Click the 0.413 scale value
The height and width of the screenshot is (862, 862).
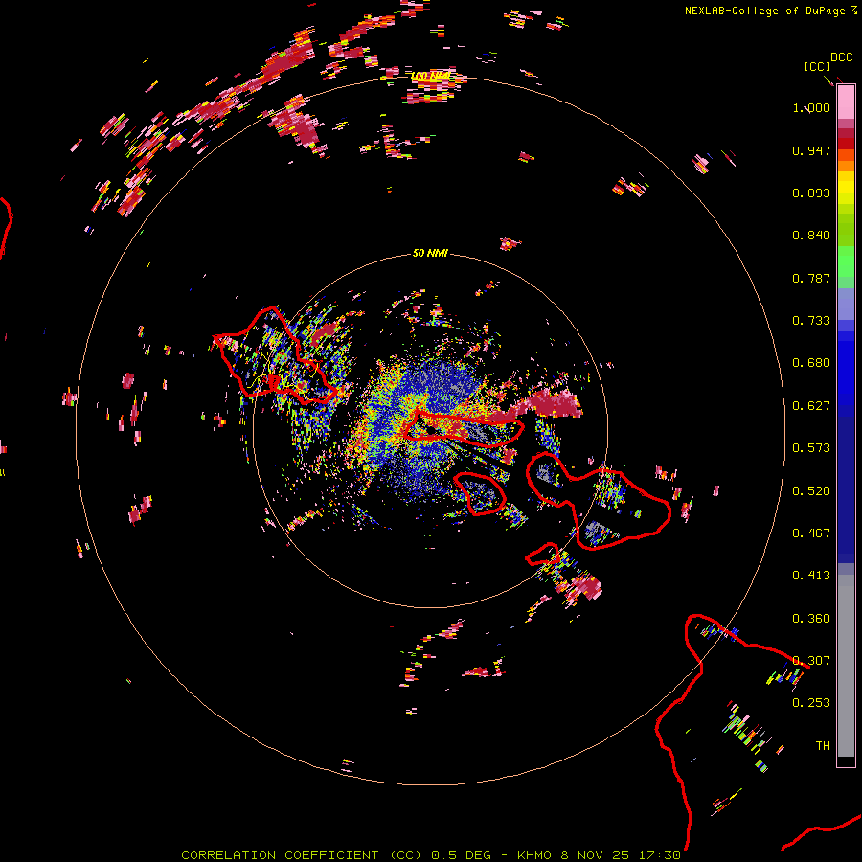point(811,576)
